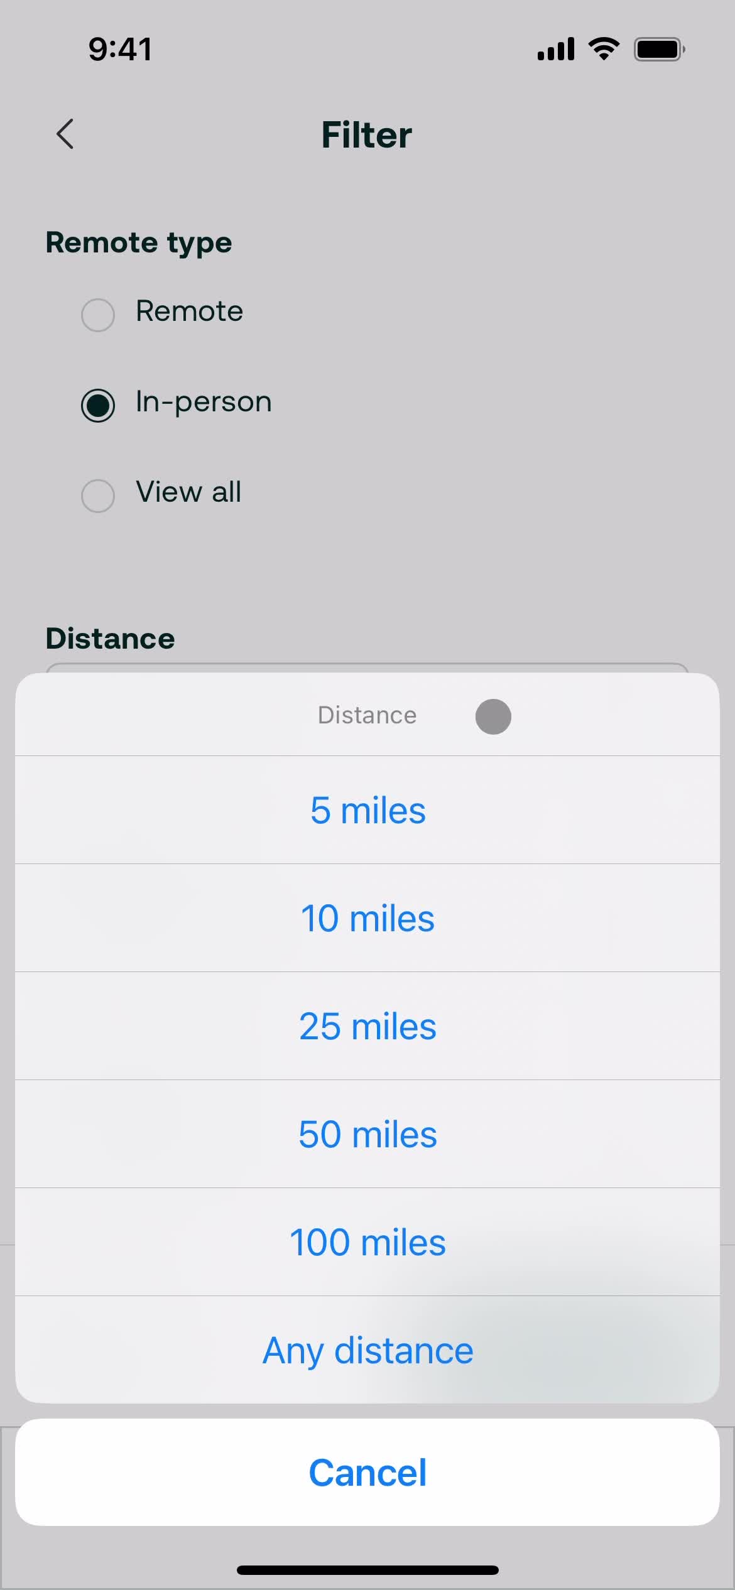735x1590 pixels.
Task: Select the Remote radio button
Action: [98, 315]
